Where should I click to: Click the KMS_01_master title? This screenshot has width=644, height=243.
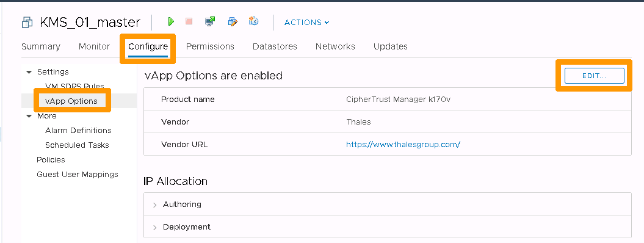pyautogui.click(x=90, y=22)
